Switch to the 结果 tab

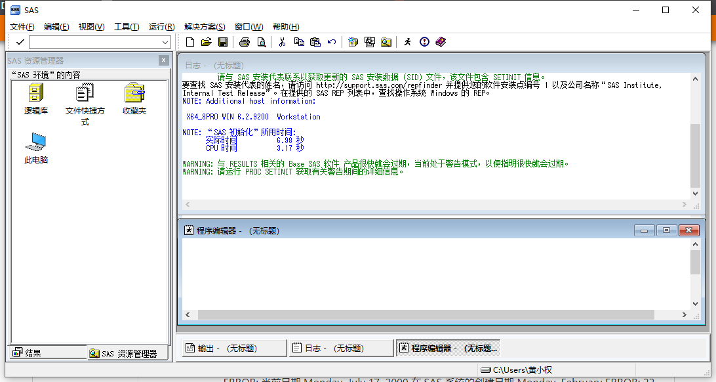point(47,352)
